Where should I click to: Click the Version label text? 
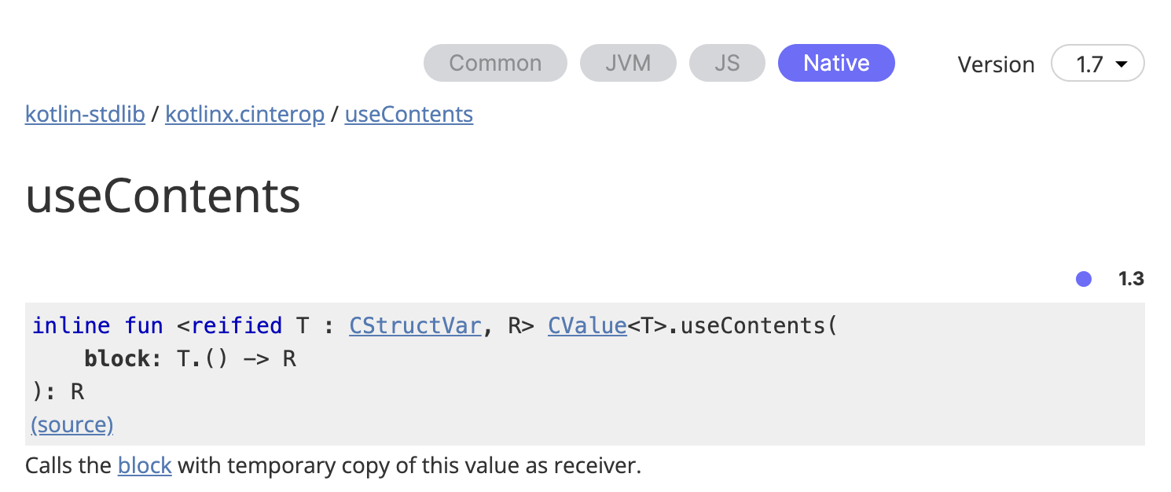(x=996, y=64)
